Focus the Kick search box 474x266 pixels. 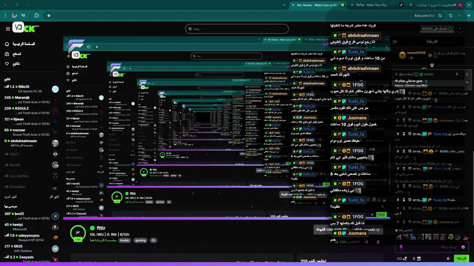237,29
